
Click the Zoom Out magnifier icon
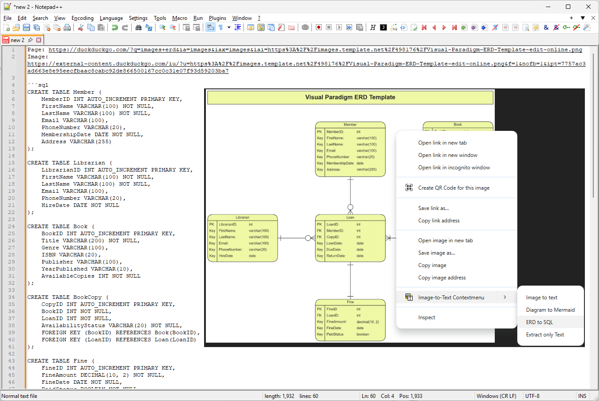(173, 27)
